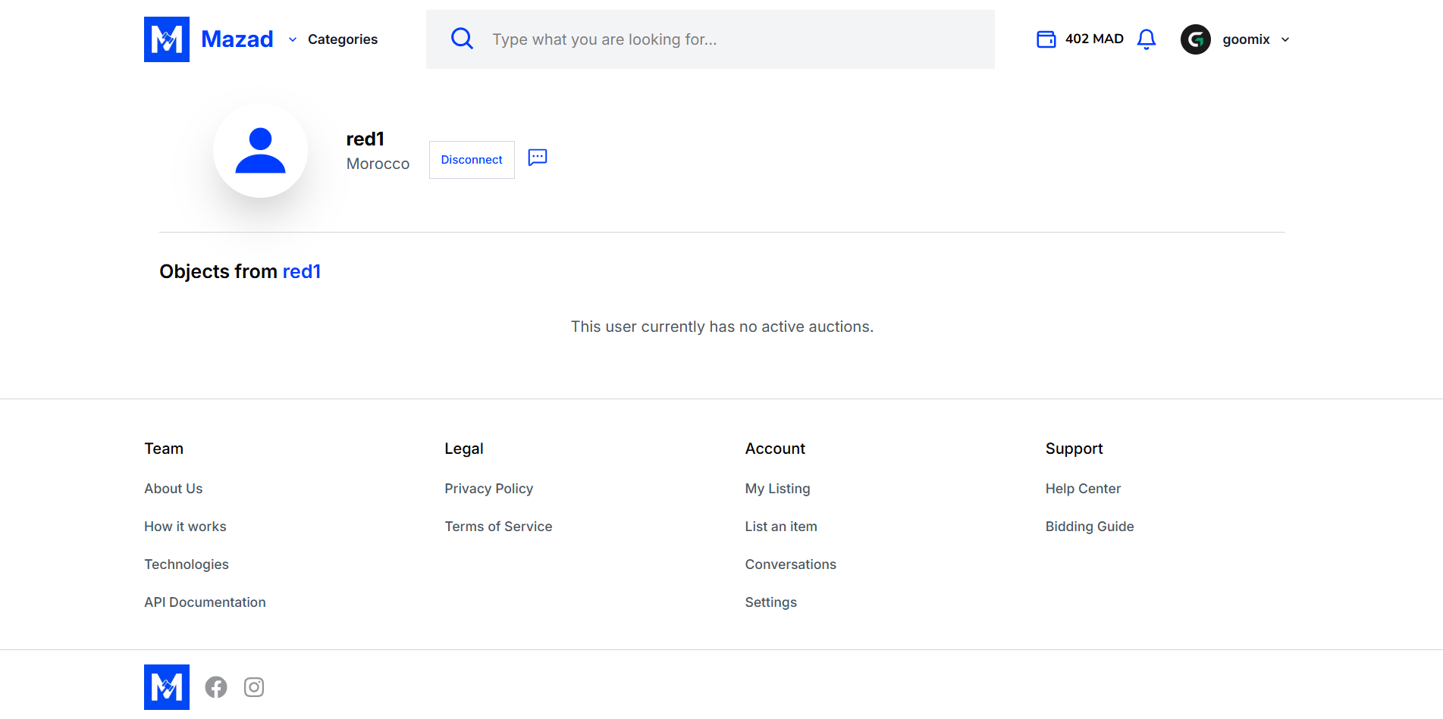Click the Mazad brand name link
This screenshot has height=719, width=1443.
click(x=237, y=39)
